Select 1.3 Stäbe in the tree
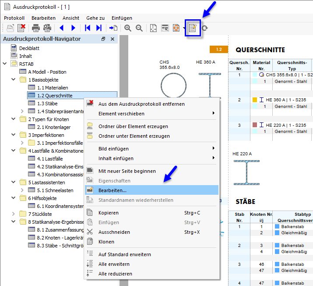313x286 pixels. tap(47, 104)
